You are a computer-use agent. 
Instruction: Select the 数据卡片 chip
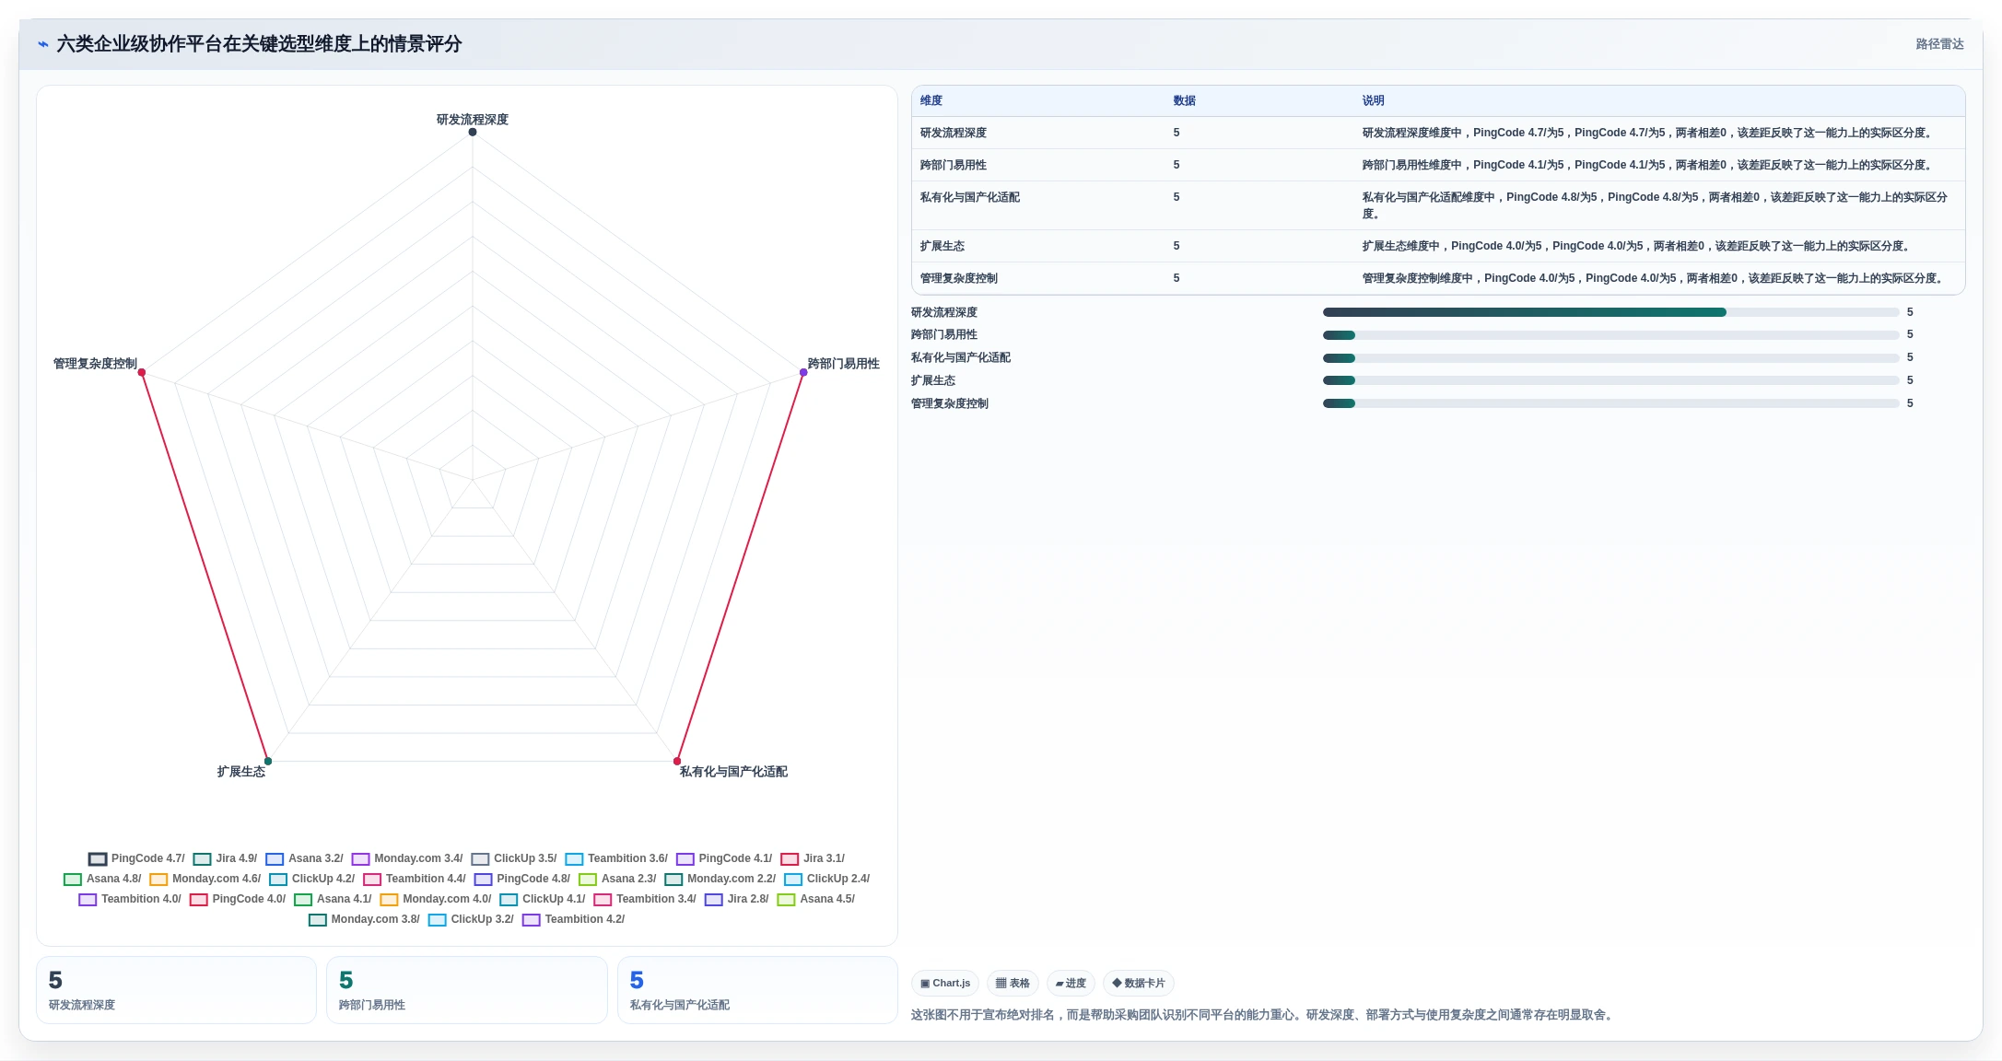coord(1139,983)
